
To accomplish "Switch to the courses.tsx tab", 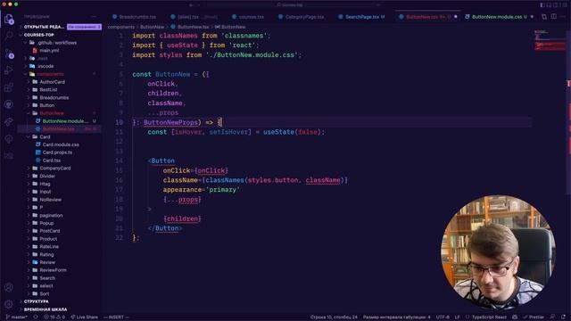I will click(252, 17).
